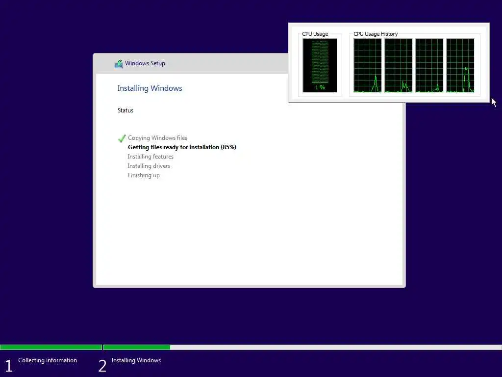Click the bottom Installing Windows stage label
The image size is (502, 377).
tap(136, 360)
